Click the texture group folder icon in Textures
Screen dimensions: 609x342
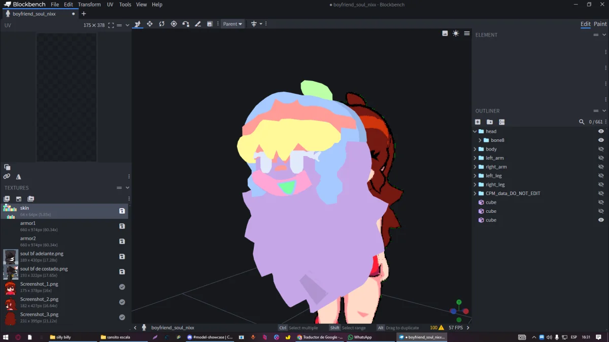click(x=30, y=199)
